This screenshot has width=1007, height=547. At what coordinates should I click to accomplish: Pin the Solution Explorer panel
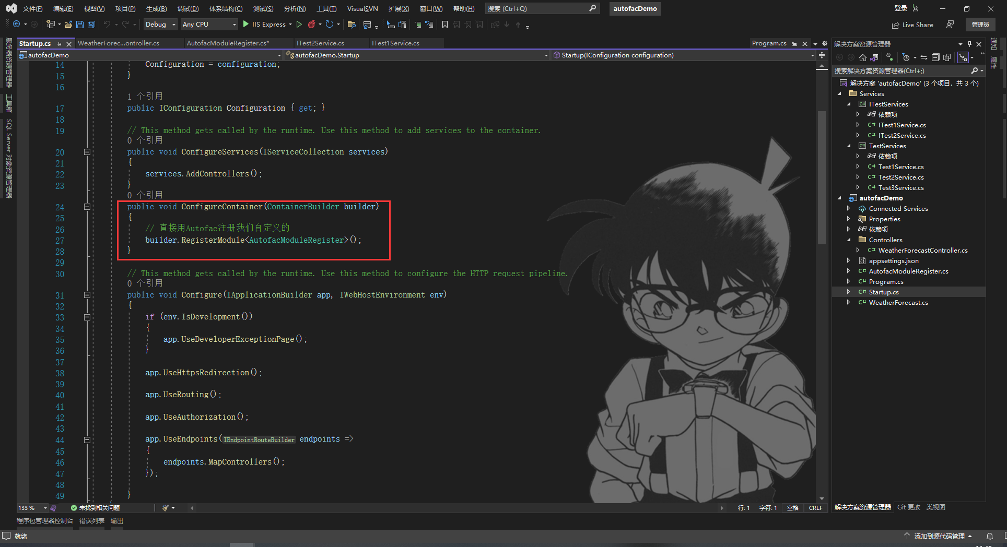coord(969,44)
